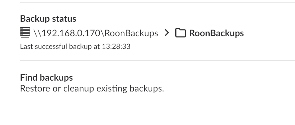
Task: Click the Backup status heading
Action: 48,19
